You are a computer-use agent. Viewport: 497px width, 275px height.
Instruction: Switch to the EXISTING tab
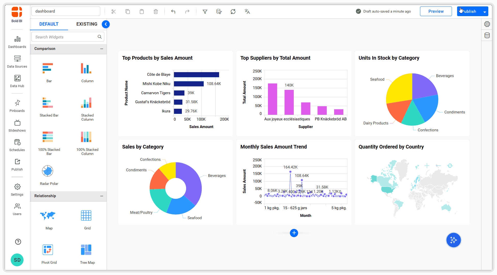[x=87, y=24]
